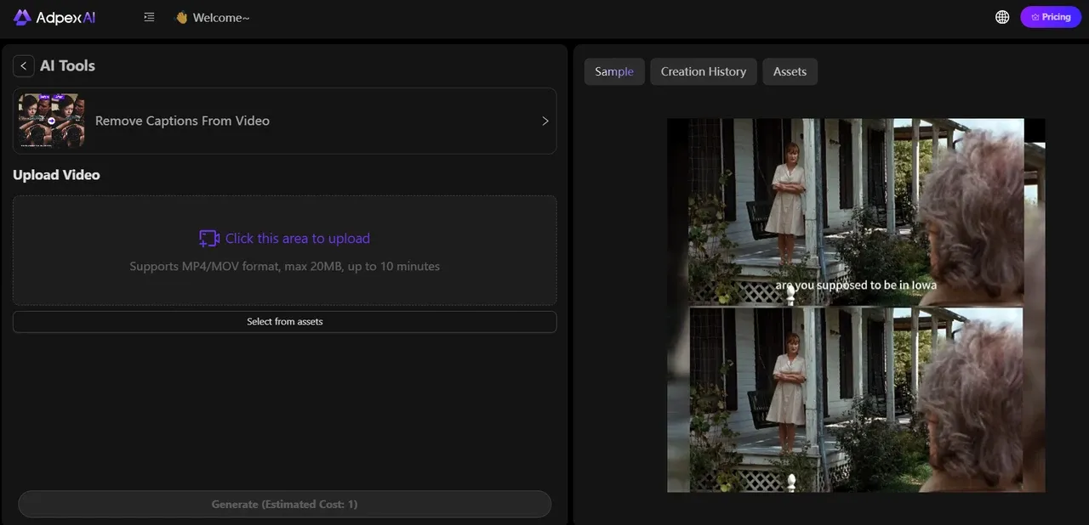Expand the Remove Captions From Video tool

point(544,121)
